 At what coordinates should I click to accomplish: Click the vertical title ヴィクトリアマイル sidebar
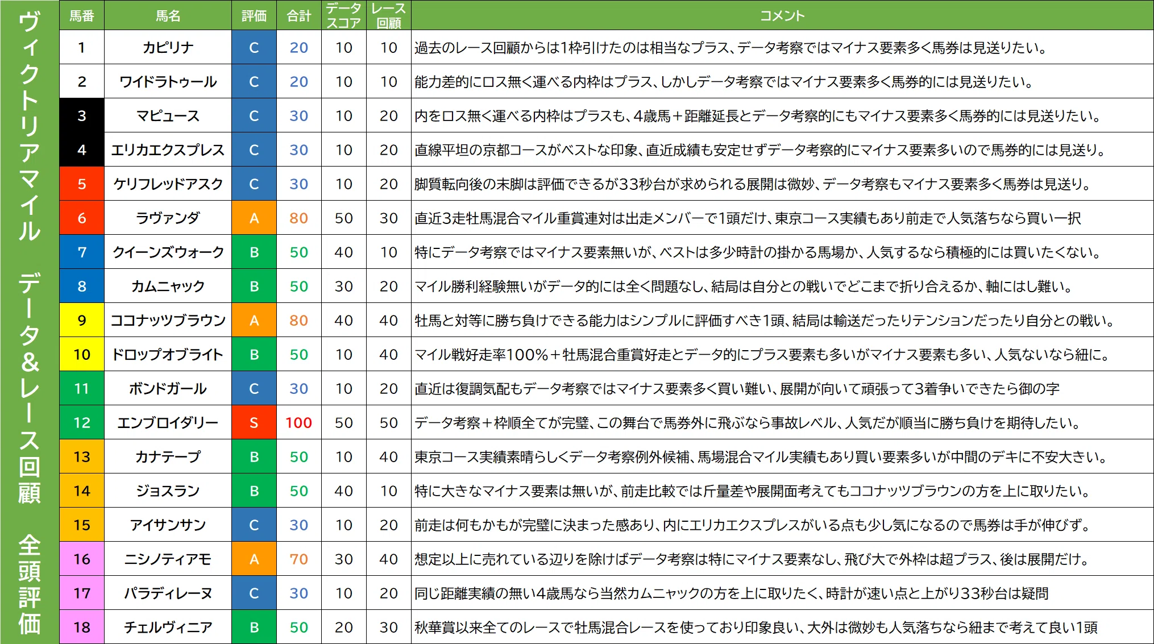[30, 322]
